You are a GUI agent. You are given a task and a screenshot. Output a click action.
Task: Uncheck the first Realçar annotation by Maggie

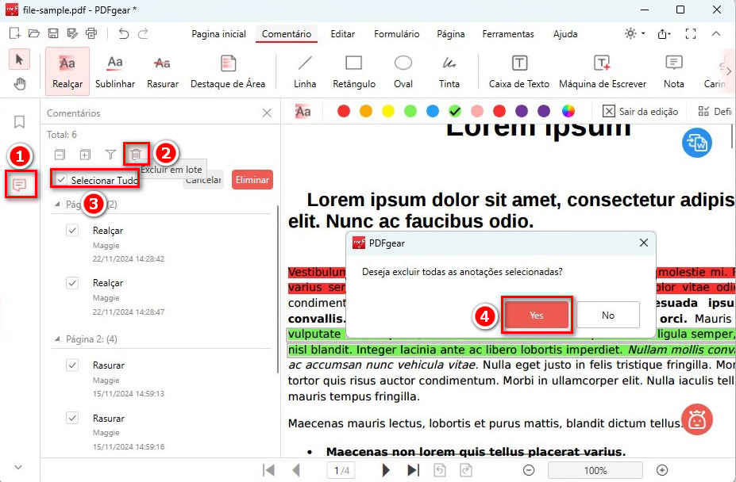pos(71,230)
